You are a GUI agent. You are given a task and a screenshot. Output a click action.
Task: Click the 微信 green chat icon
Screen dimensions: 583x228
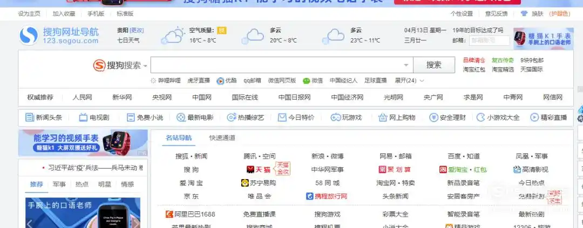pyautogui.click(x=306, y=81)
